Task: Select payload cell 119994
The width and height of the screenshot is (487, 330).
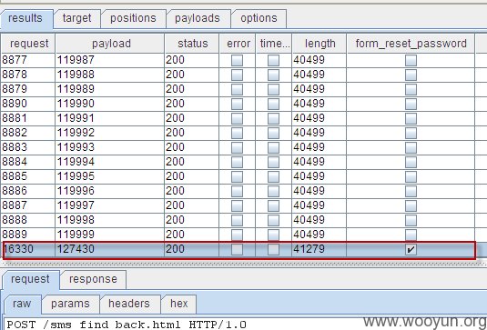Action: click(110, 162)
